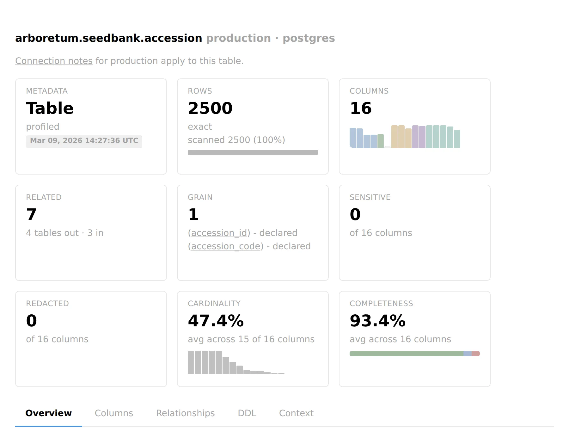The width and height of the screenshot is (569, 432).
Task: Click the 47.4% cardinality value
Action: 216,321
